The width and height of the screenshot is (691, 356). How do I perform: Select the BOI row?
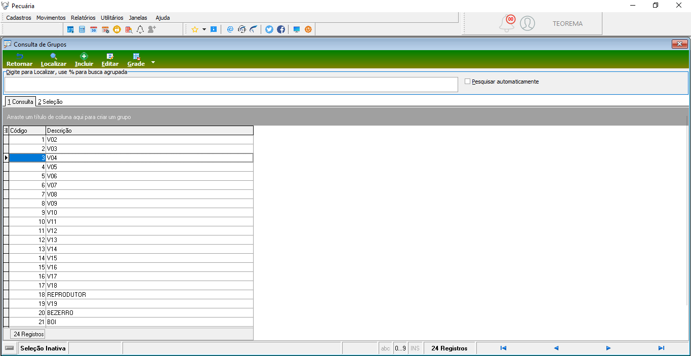(131, 322)
